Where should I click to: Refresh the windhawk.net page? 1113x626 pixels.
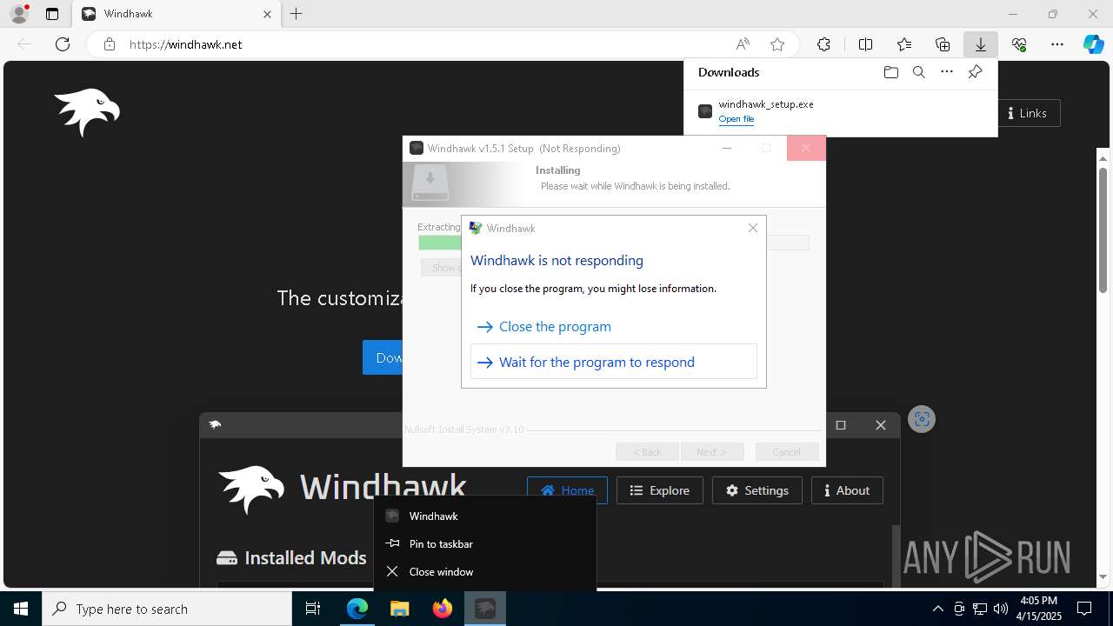point(63,44)
